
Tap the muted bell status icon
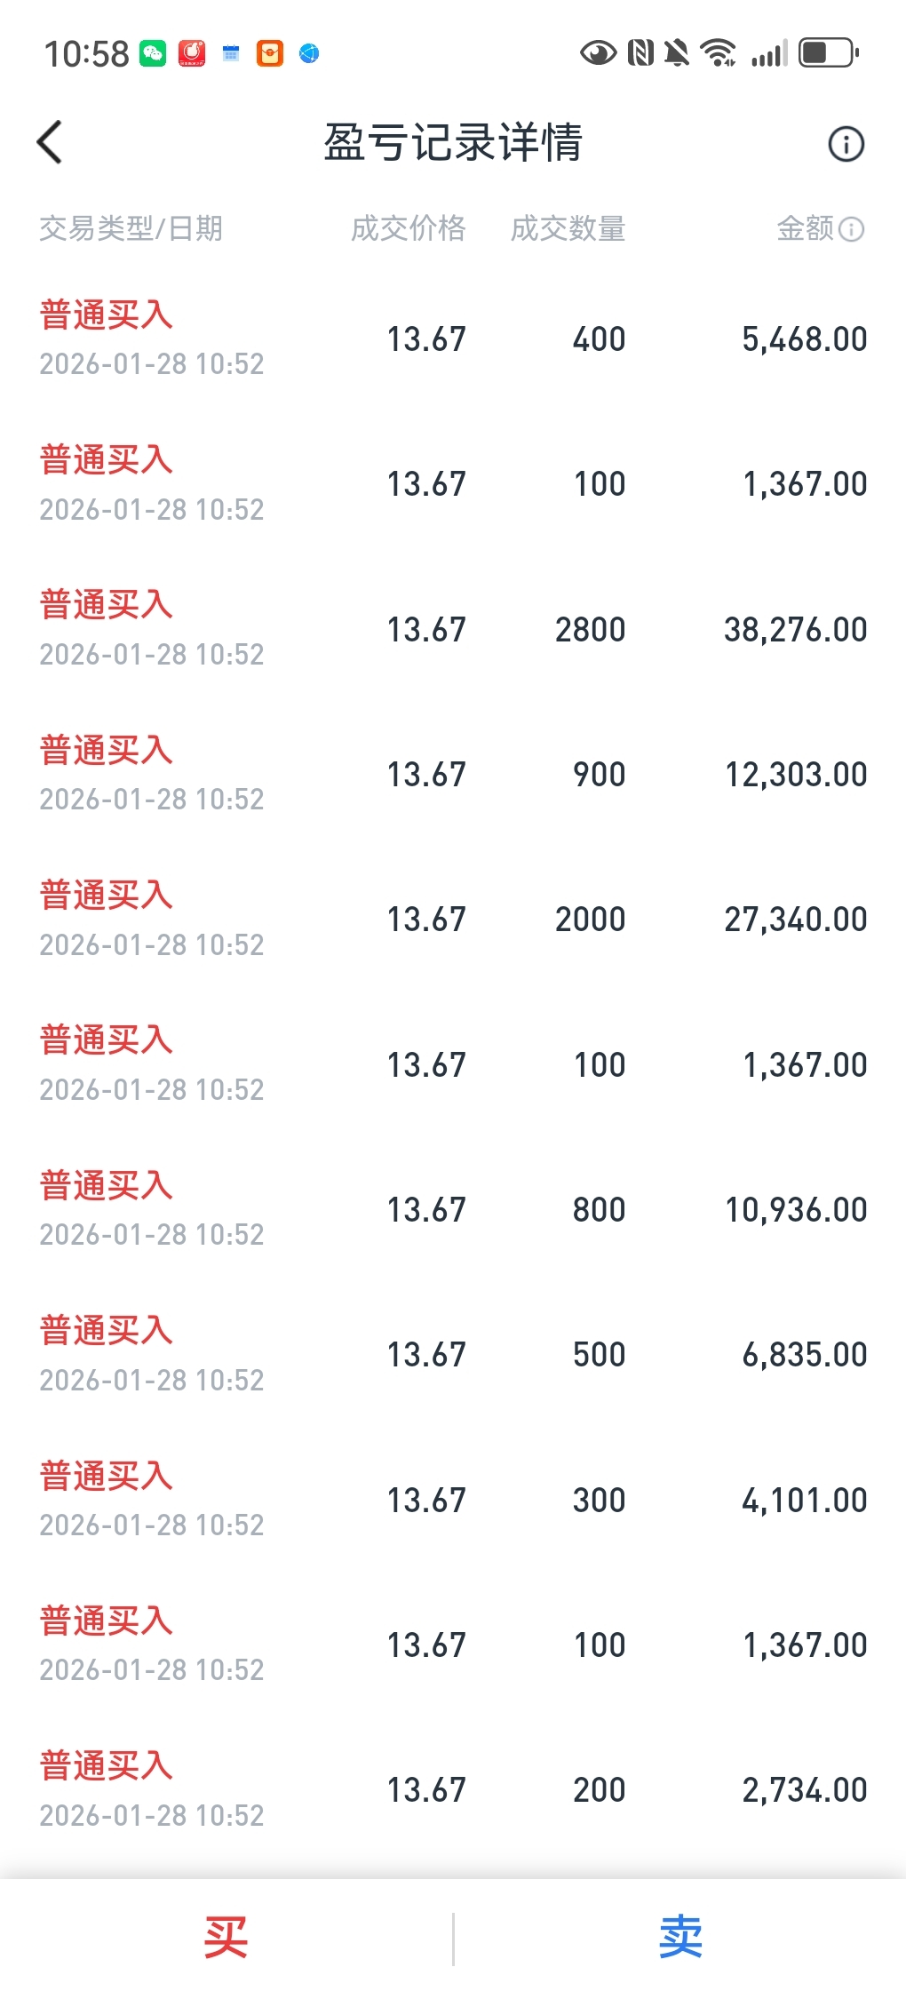click(x=677, y=53)
